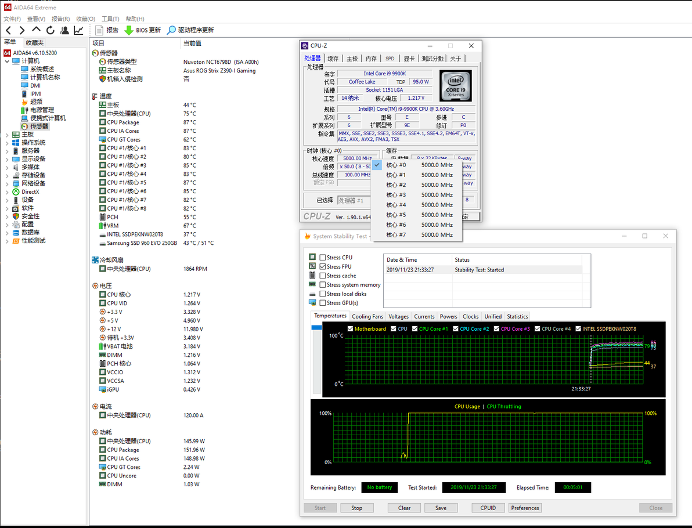
Task: Click 驱动程序更新 driver update toolbar button
Action: [190, 30]
